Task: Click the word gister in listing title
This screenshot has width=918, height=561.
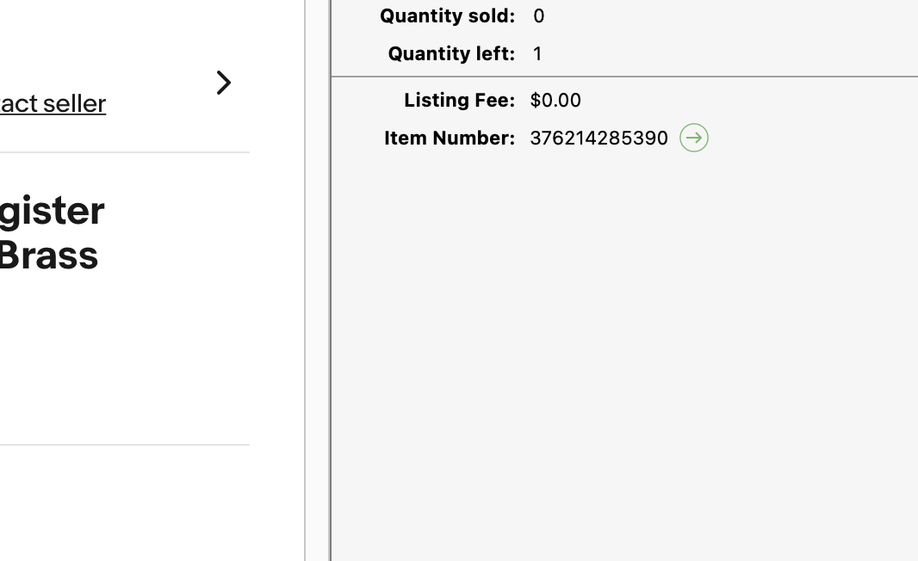Action: [53, 213]
